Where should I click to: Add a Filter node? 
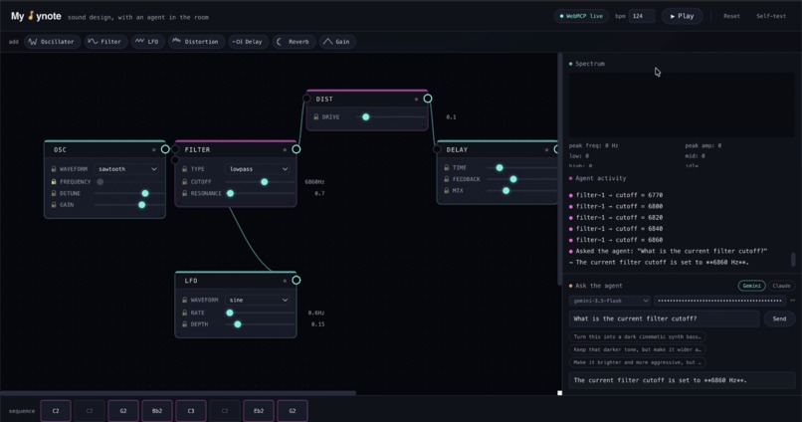tap(105, 42)
